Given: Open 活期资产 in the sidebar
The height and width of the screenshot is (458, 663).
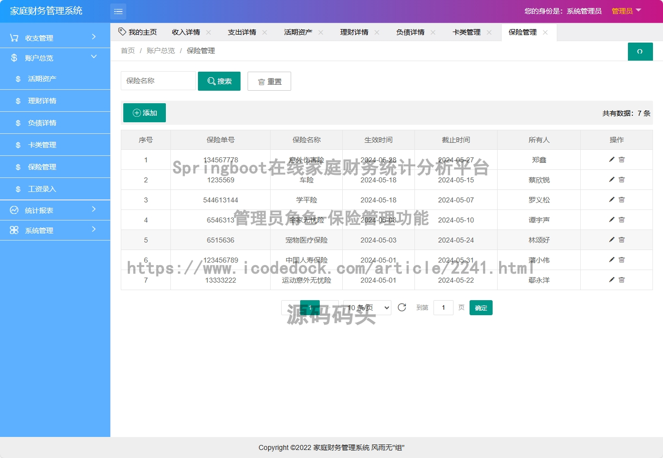Looking at the screenshot, I should click(55, 79).
